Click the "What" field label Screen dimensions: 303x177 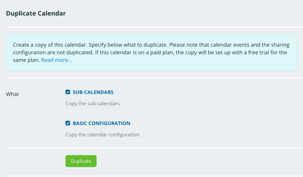tap(13, 94)
